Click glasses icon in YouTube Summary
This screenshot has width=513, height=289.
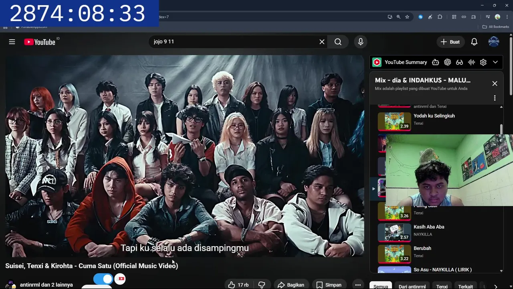point(460,62)
